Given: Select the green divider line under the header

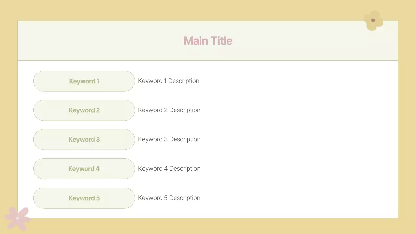Looking at the screenshot, I should pos(208,61).
